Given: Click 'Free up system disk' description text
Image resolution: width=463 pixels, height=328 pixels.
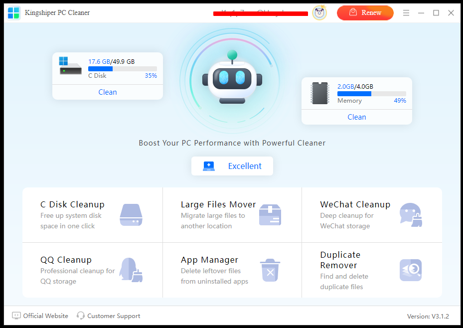Looking at the screenshot, I should 71,215.
